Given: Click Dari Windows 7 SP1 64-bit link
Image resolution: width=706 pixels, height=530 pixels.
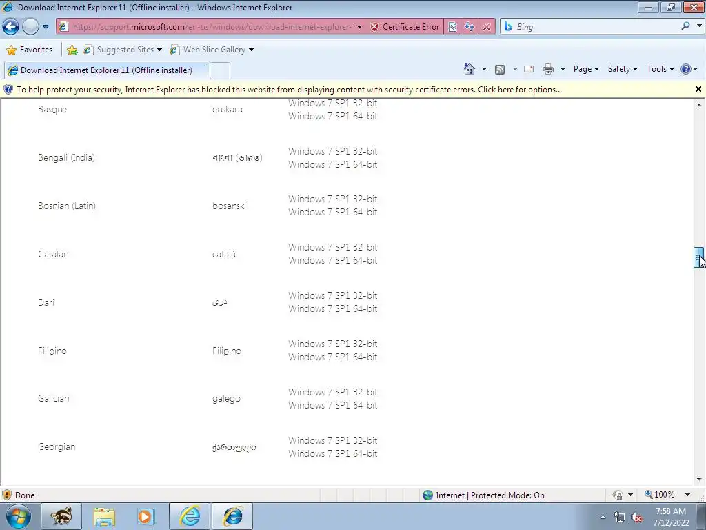Looking at the screenshot, I should pos(333,308).
